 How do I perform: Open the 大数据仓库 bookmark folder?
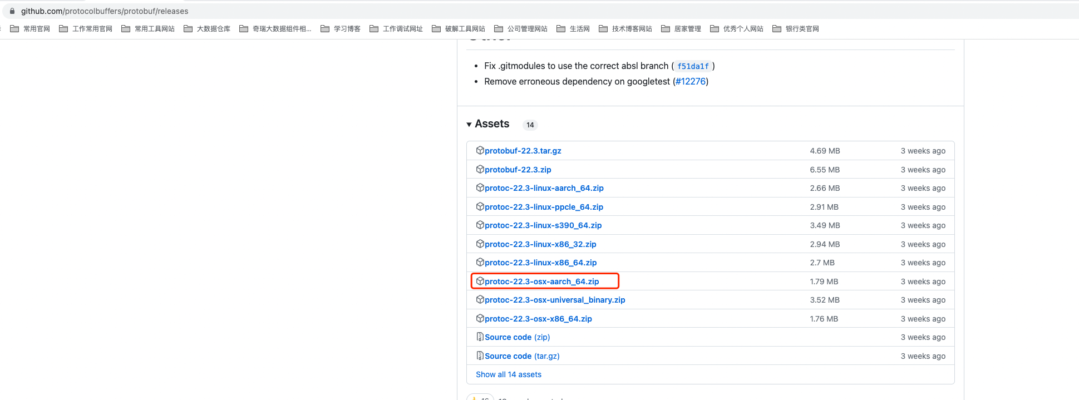(207, 29)
